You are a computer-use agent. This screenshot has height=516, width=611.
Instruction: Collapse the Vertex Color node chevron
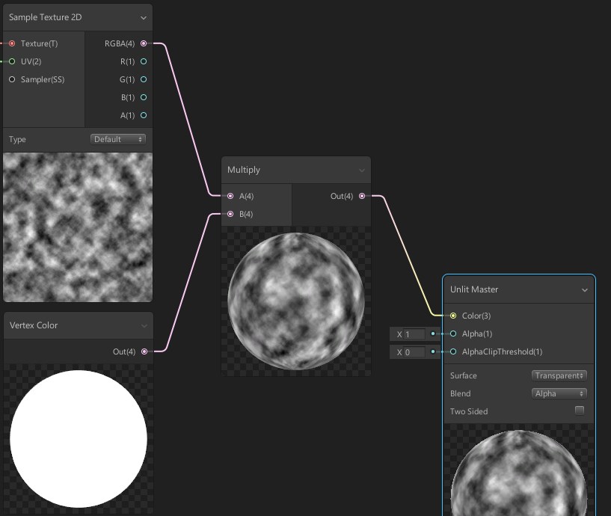(x=144, y=326)
